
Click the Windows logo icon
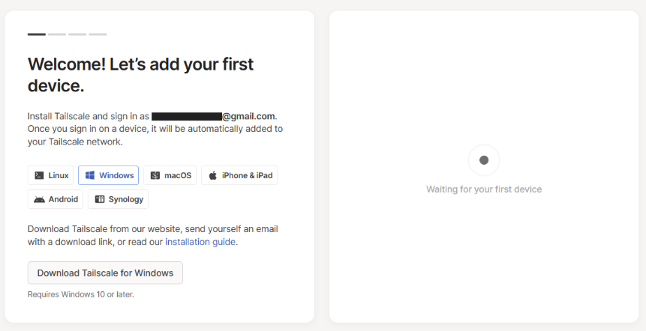(89, 175)
